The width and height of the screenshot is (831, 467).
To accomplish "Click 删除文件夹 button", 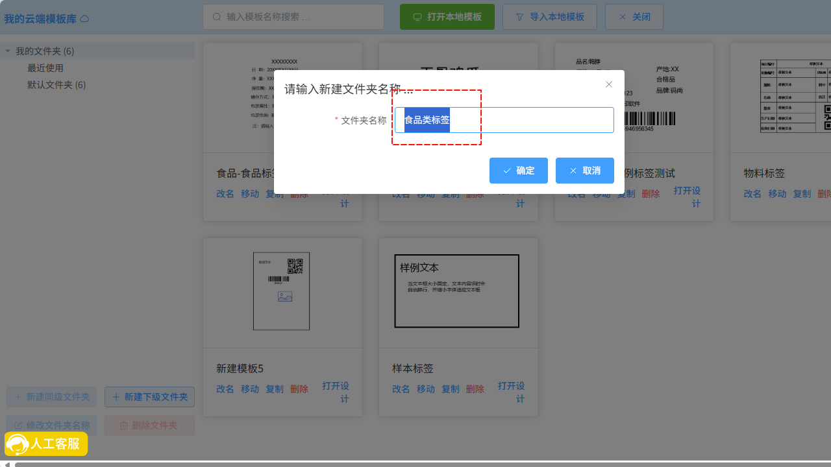I will 149,425.
